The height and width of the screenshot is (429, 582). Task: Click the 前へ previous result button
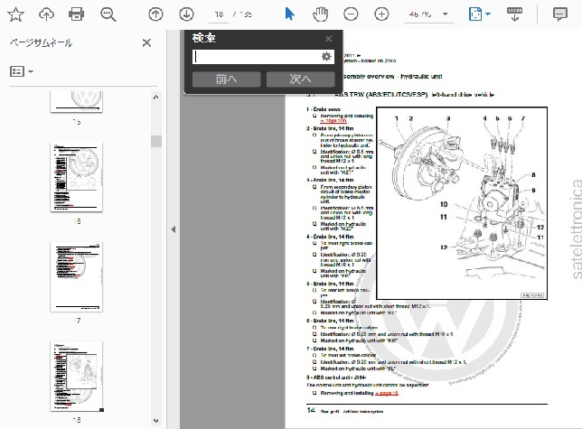[227, 79]
